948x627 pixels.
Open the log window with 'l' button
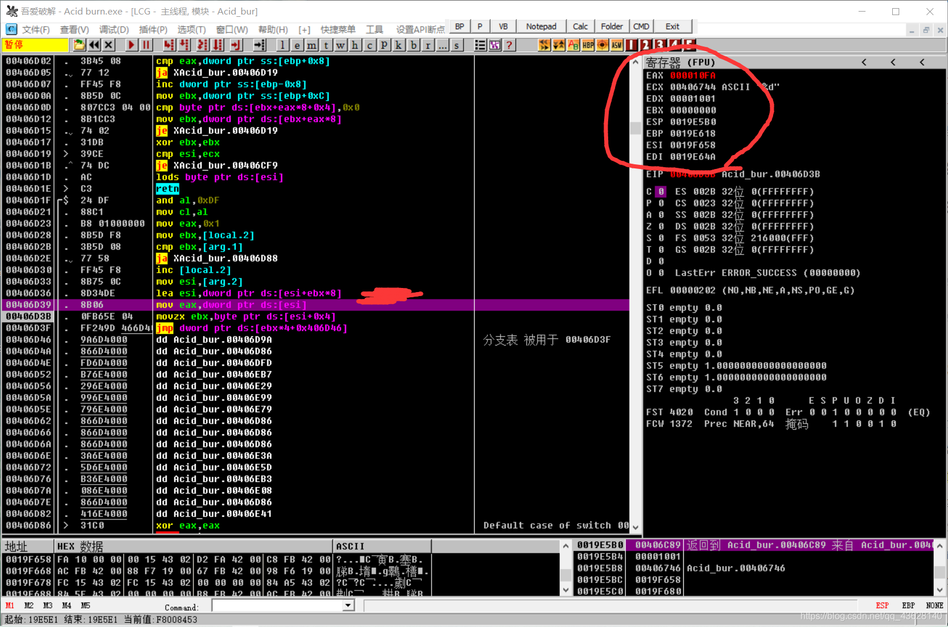[282, 45]
